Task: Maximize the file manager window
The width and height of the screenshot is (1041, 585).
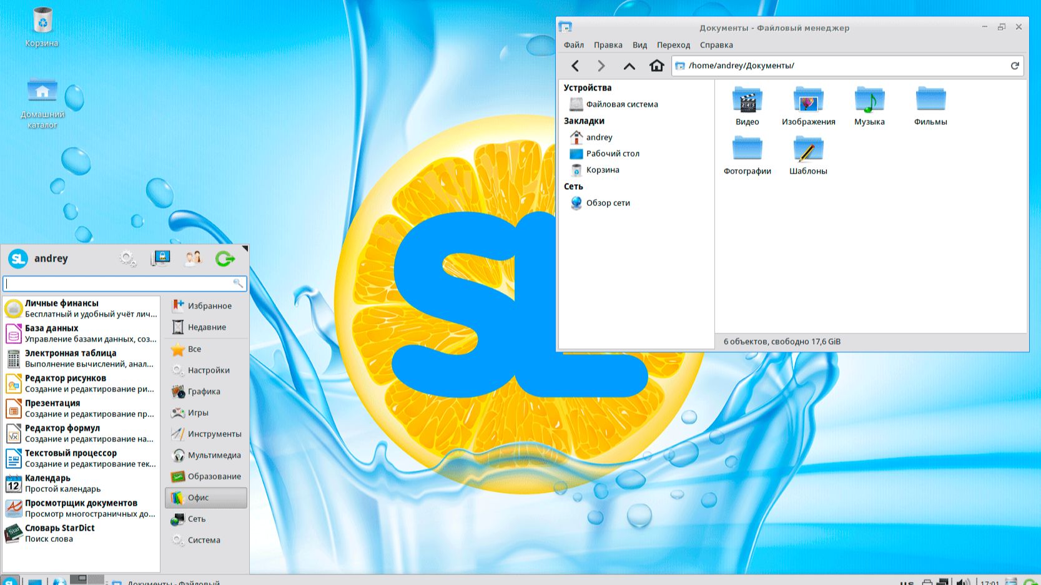Action: click(1002, 27)
